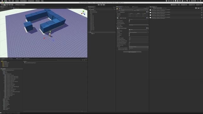The image size is (203, 114).
Task: Open the File menu
Action: [x=10, y=1]
